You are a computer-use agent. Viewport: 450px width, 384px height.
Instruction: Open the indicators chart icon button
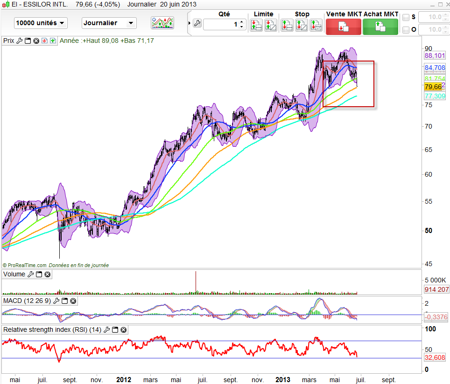pyautogui.click(x=162, y=23)
